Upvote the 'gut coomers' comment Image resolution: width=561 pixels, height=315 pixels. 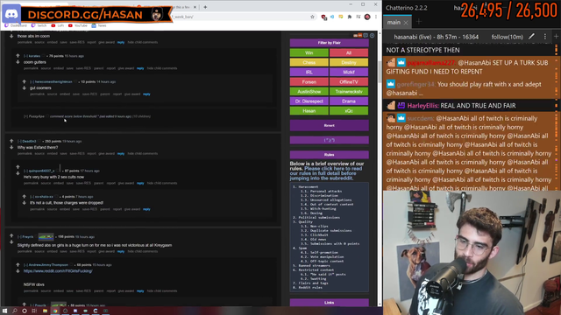pos(24,81)
